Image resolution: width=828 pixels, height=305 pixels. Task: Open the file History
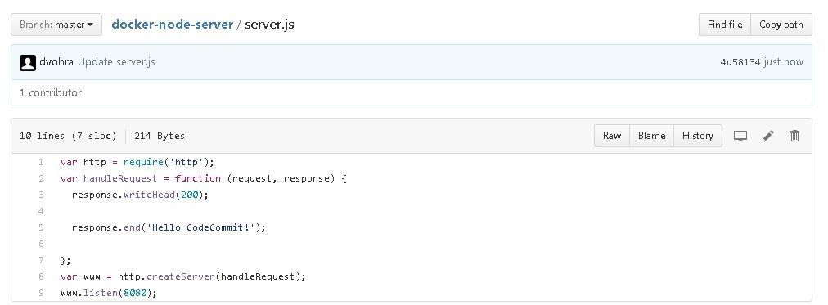coord(698,136)
